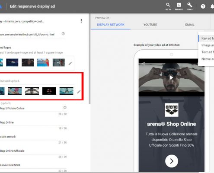The width and height of the screenshot is (214, 173).
Task: Switch to the Display Network preview tab
Action: pyautogui.click(x=111, y=25)
